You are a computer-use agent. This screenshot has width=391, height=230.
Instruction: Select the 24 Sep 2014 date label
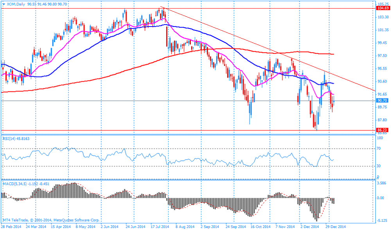[236, 226]
